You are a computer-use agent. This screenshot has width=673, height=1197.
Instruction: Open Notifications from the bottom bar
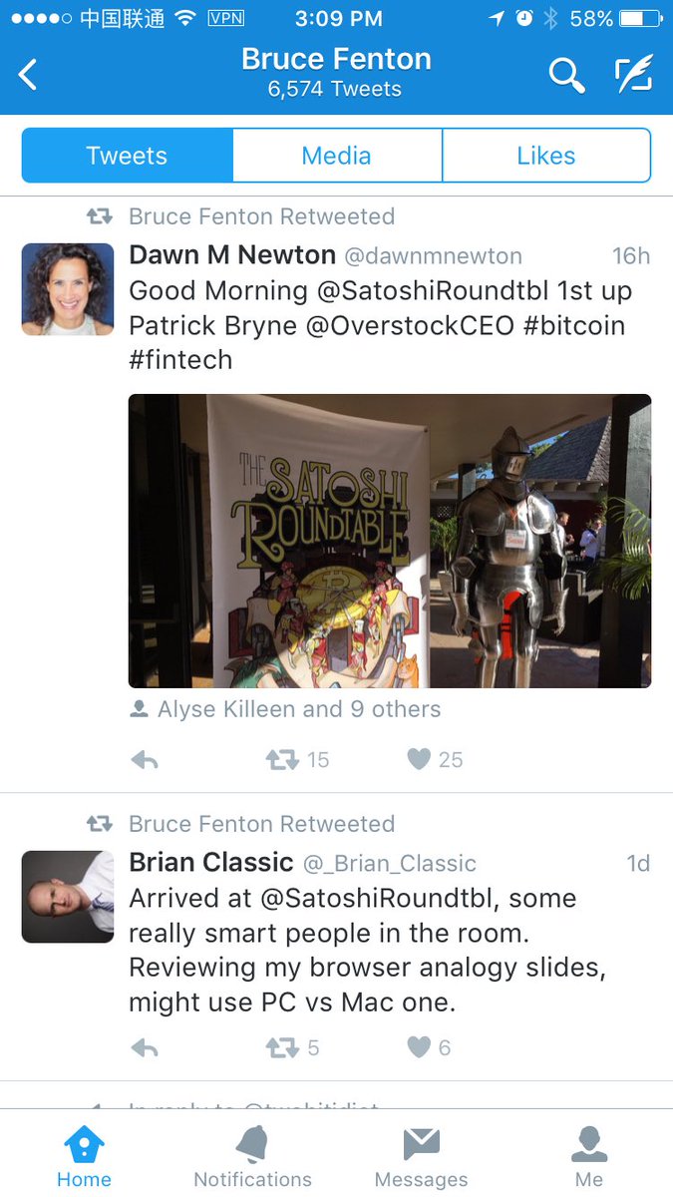point(252,1157)
